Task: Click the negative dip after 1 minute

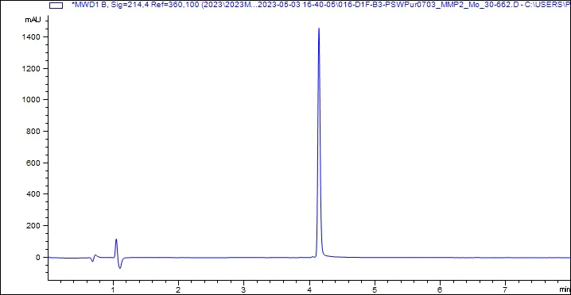Action: click(120, 268)
